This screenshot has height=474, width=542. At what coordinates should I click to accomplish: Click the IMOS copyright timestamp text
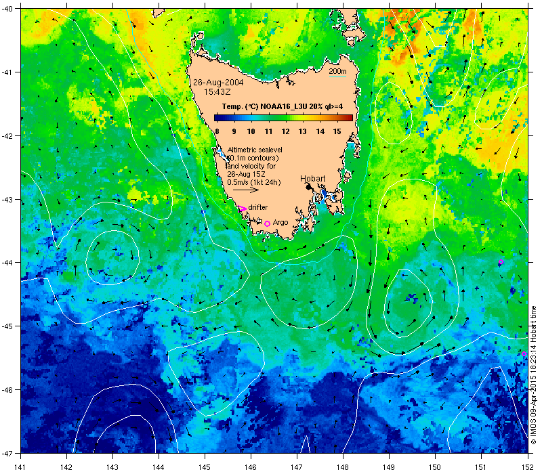(533, 376)
